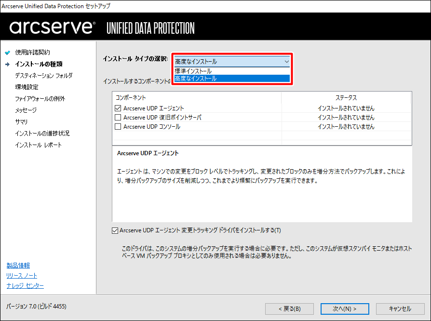Open the リリース ノート link

[x=22, y=276]
